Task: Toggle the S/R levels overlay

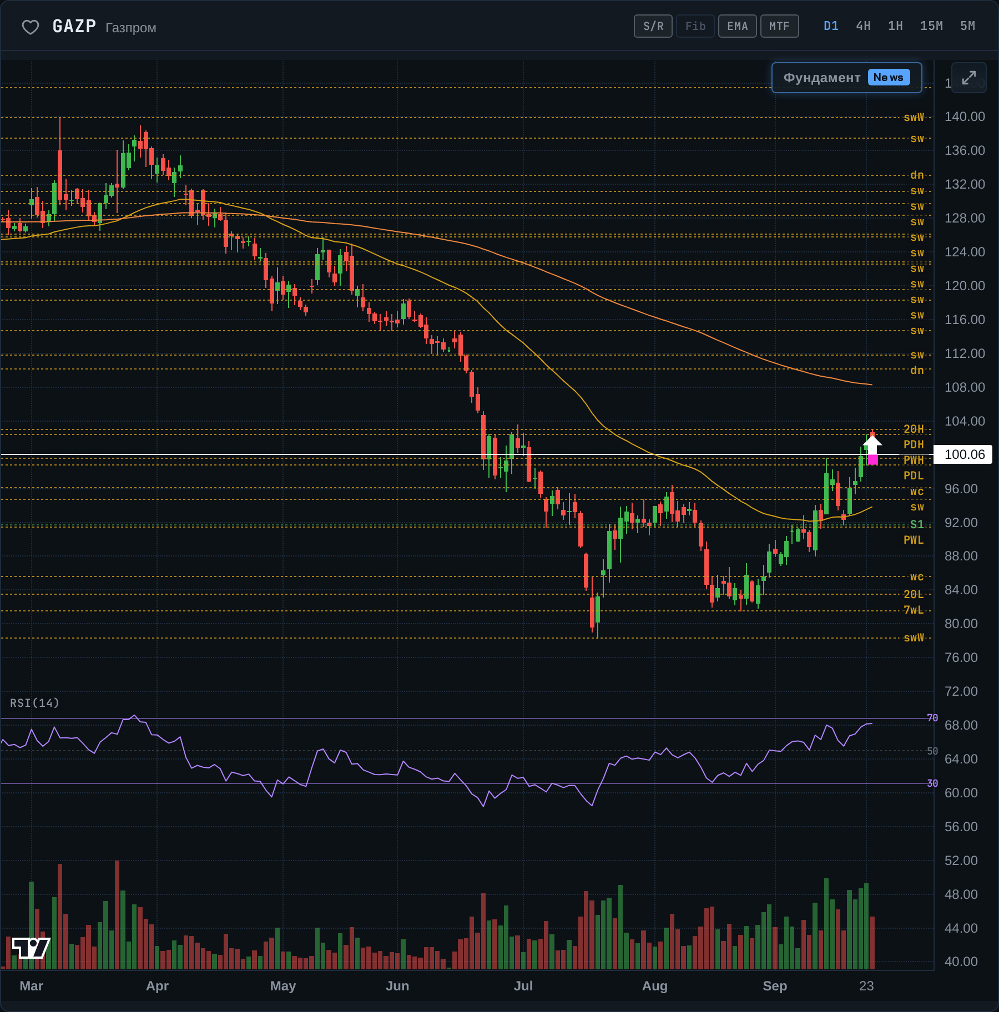Action: [x=653, y=26]
